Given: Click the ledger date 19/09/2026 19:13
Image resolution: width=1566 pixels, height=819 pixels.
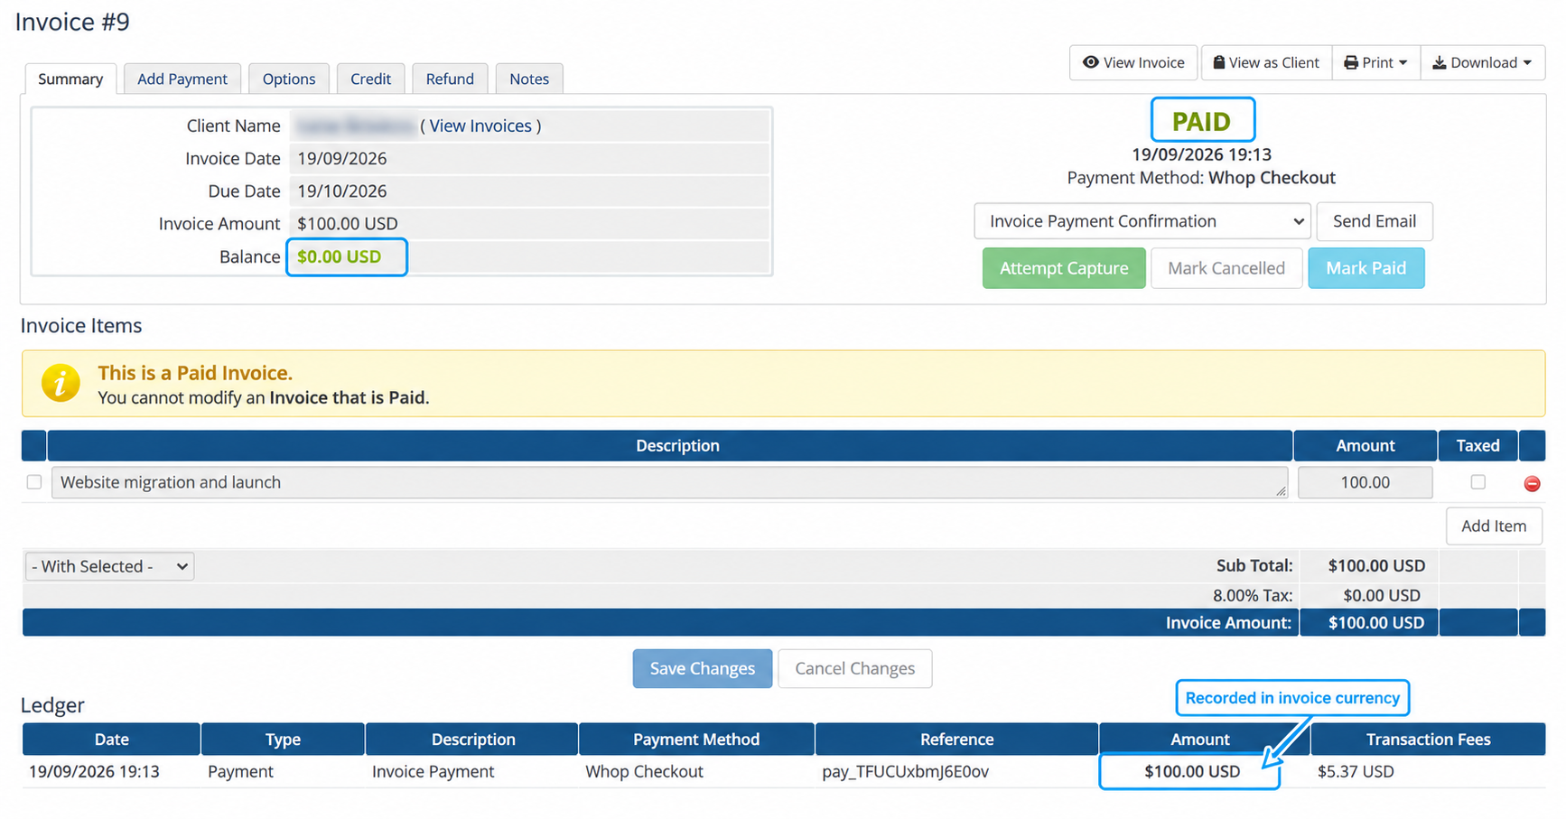Looking at the screenshot, I should pyautogui.click(x=94, y=771).
